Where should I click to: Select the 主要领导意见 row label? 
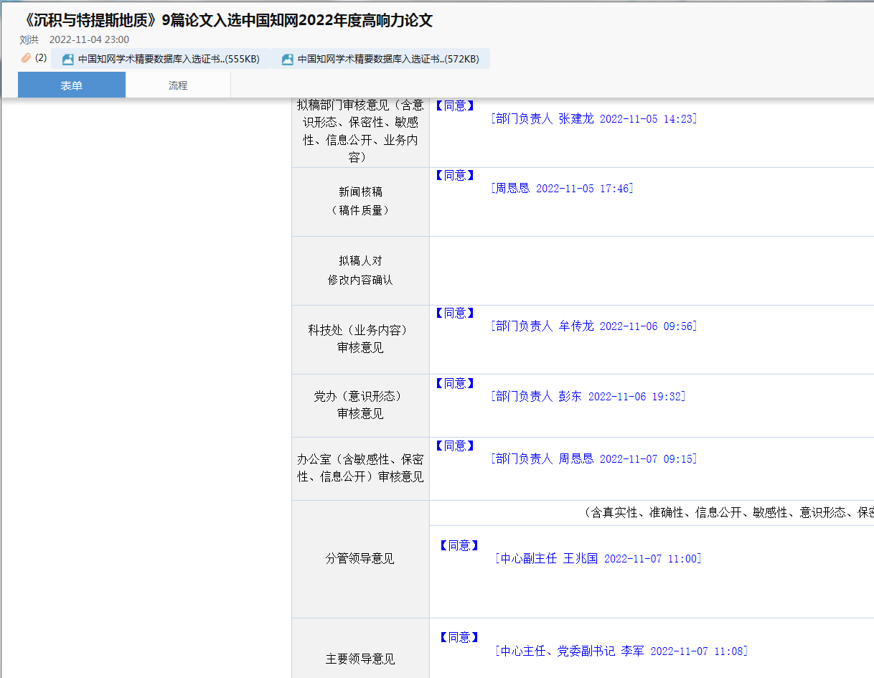coord(360,659)
